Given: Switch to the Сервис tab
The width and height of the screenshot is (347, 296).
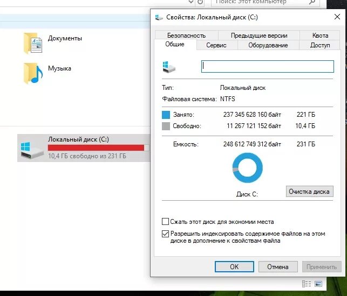Looking at the screenshot, I should click(x=216, y=45).
